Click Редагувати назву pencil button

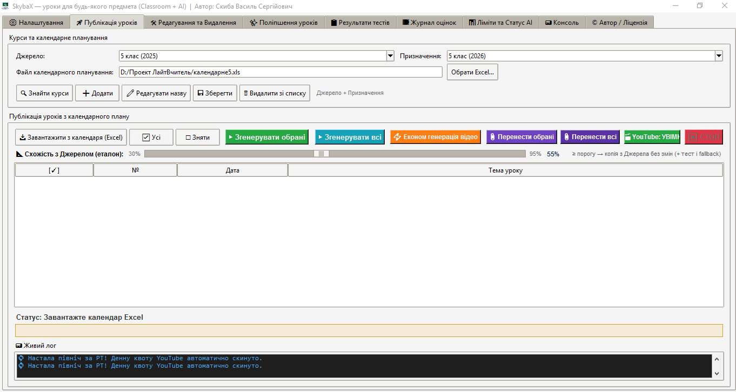(156, 93)
